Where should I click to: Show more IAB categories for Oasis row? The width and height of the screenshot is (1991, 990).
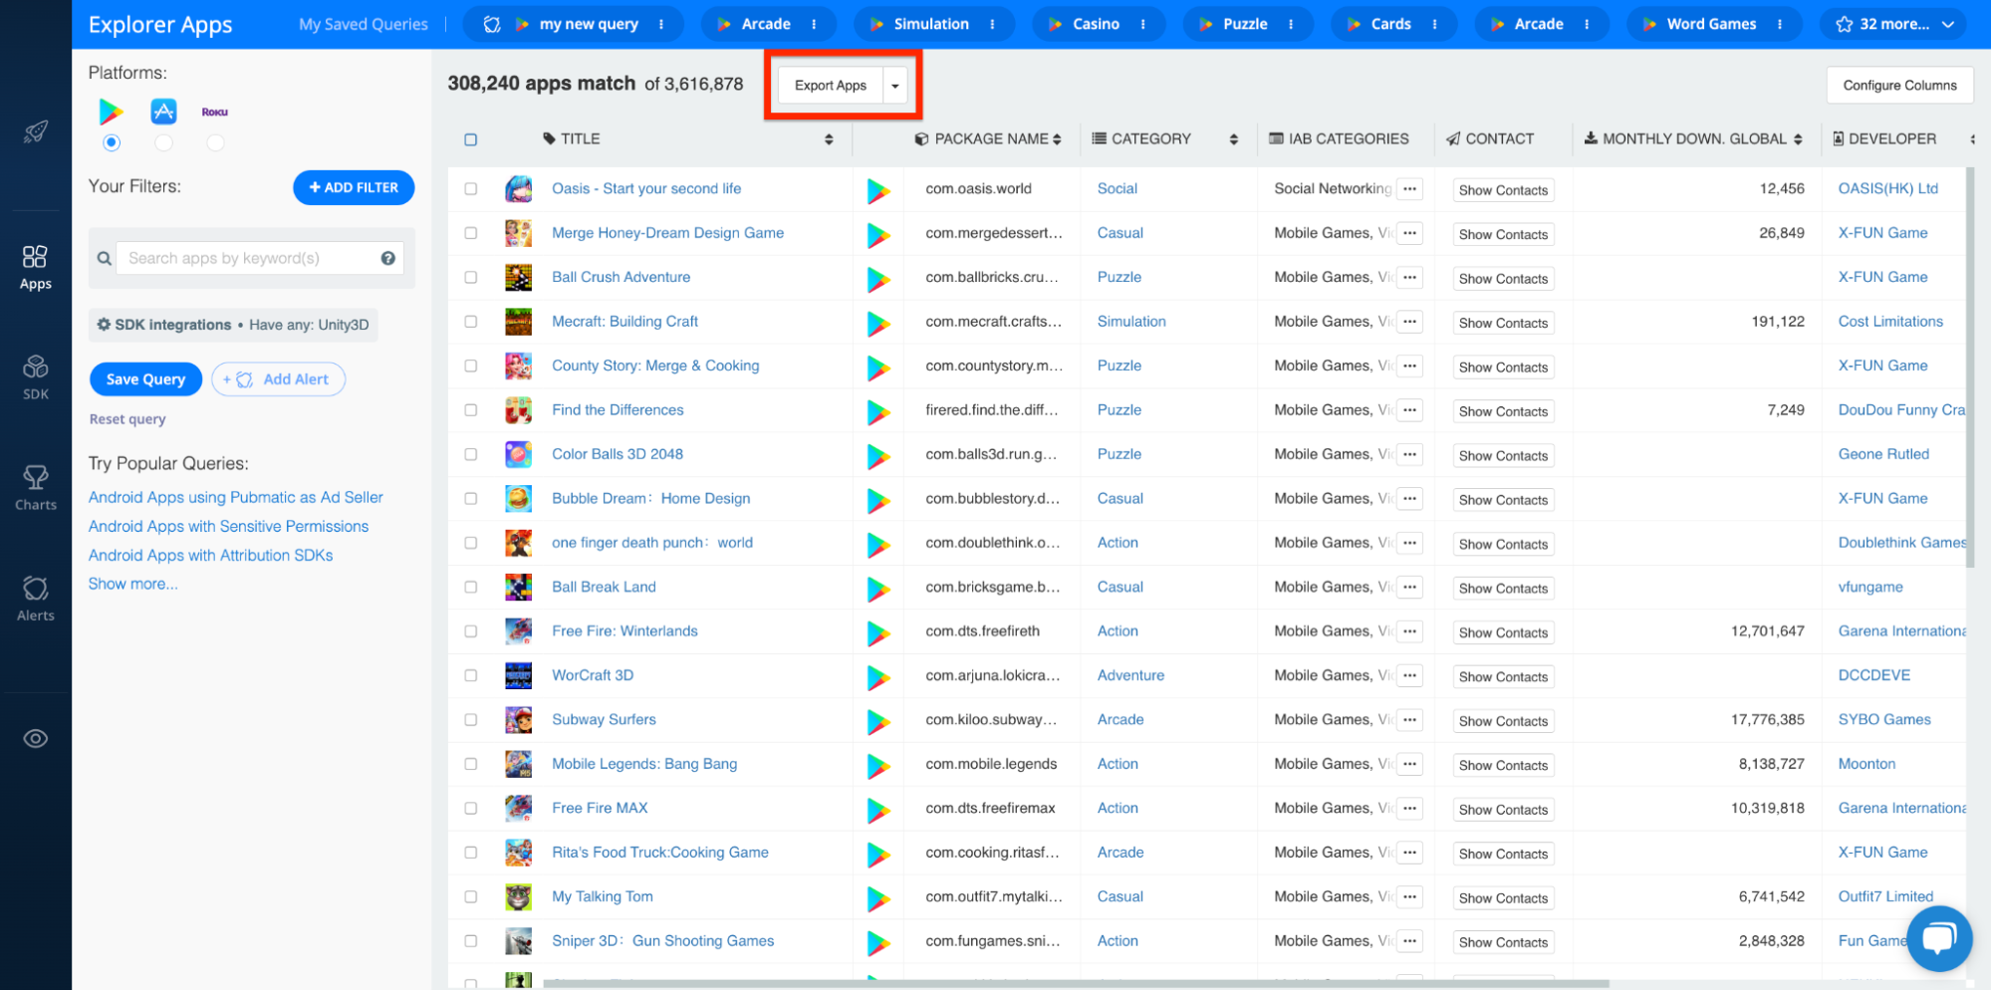pos(1409,188)
